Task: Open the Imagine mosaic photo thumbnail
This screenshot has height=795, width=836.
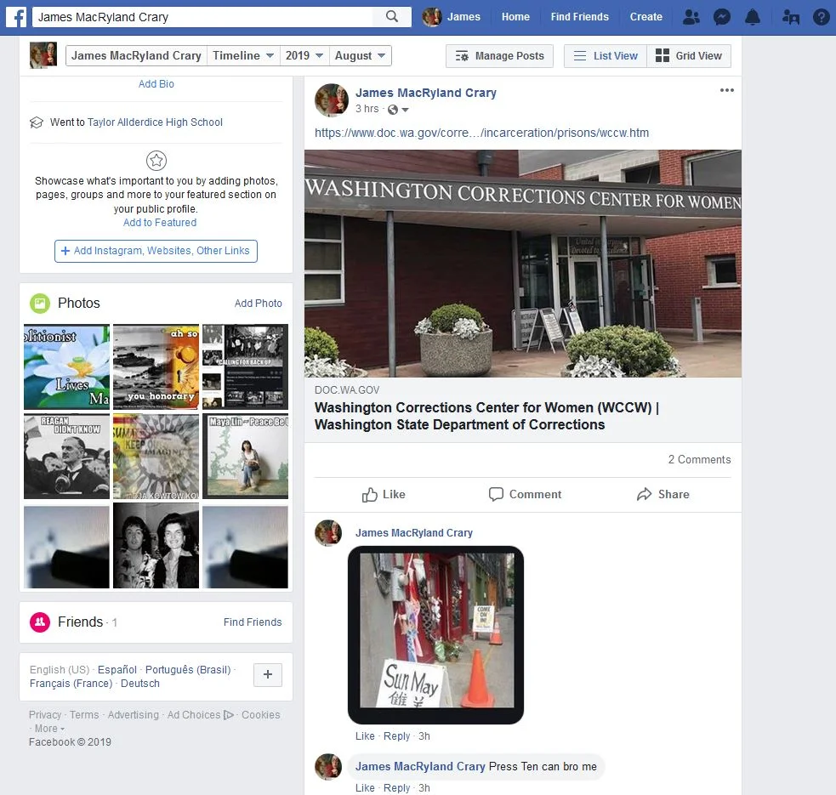Action: click(x=156, y=457)
